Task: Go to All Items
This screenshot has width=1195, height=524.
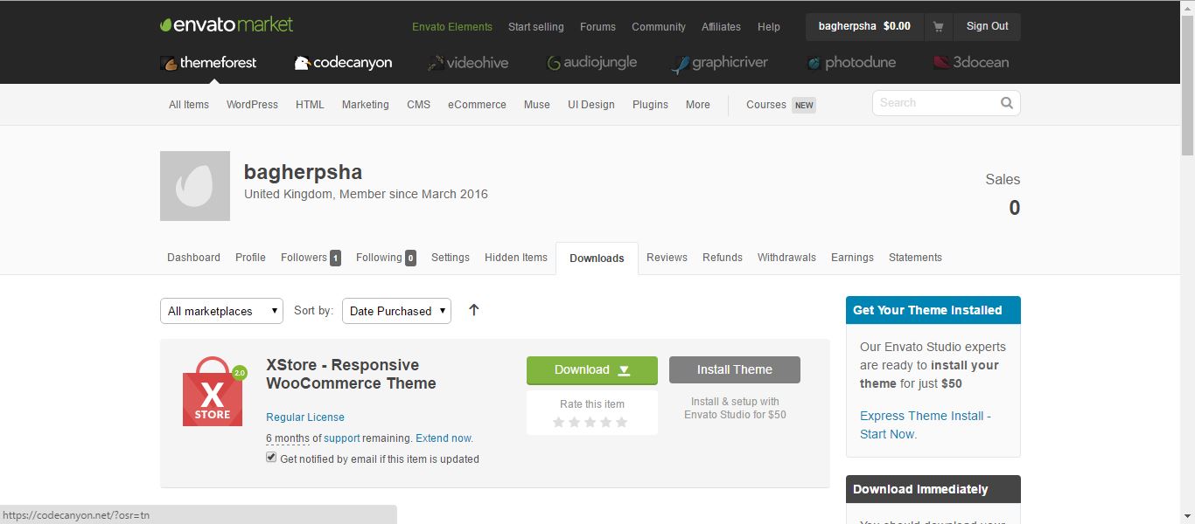Action: (x=189, y=105)
